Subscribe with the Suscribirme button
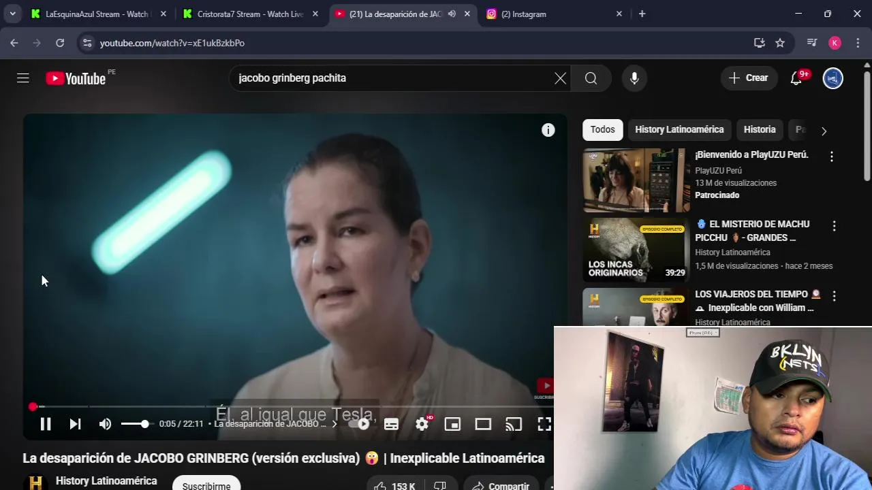The height and width of the screenshot is (490, 872). click(x=206, y=485)
